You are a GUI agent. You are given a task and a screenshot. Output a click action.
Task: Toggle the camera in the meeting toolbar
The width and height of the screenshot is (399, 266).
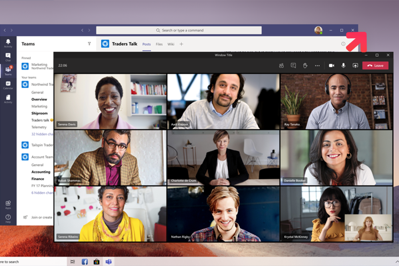[331, 66]
